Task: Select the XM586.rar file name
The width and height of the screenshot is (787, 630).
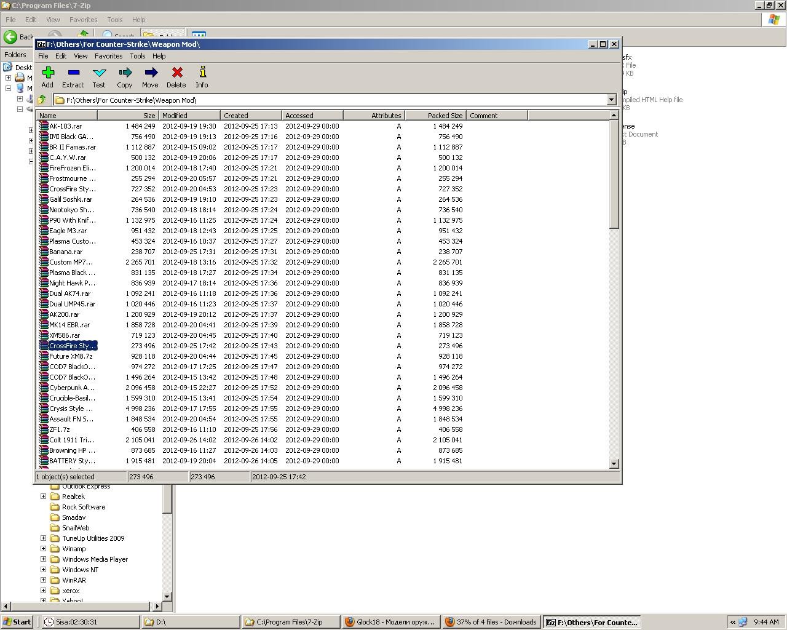Action: 65,335
